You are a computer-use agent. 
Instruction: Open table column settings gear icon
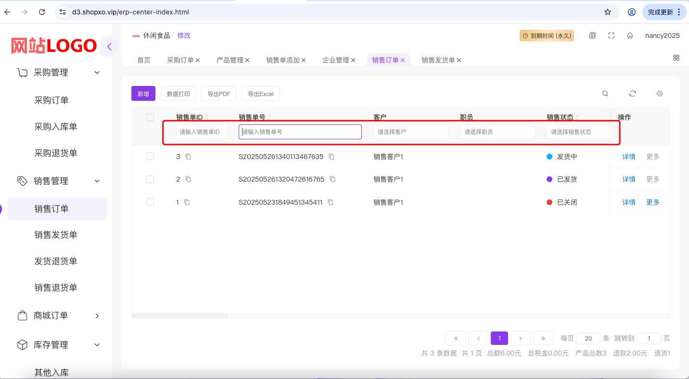pos(660,94)
